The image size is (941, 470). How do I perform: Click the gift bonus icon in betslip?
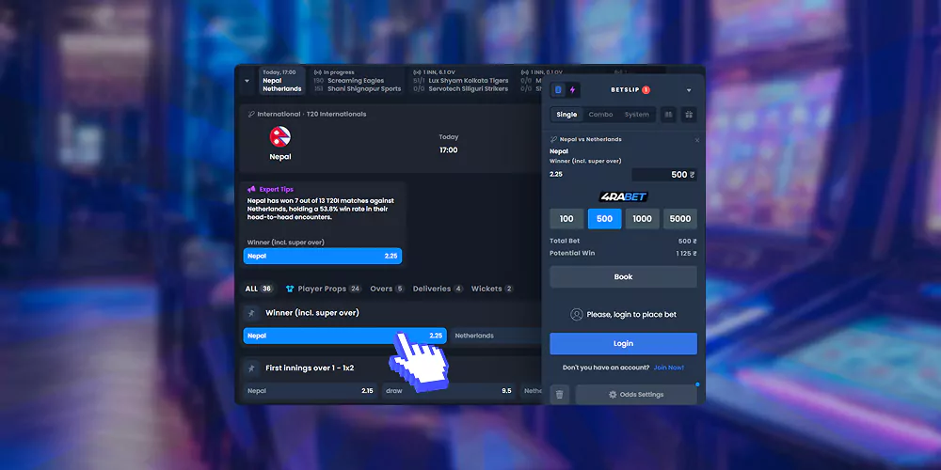[689, 115]
